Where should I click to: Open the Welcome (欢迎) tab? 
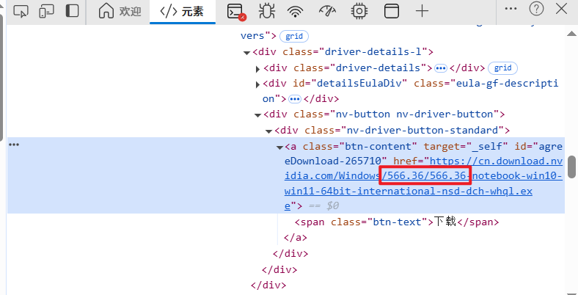(120, 11)
